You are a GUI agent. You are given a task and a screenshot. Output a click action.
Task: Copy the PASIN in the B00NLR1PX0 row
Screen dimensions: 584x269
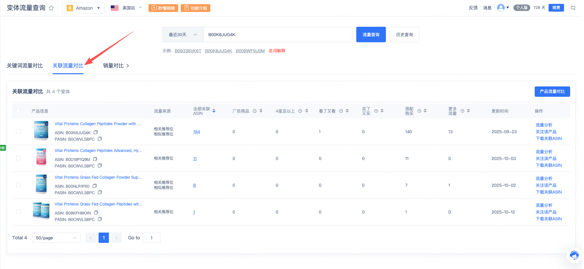tap(100, 193)
